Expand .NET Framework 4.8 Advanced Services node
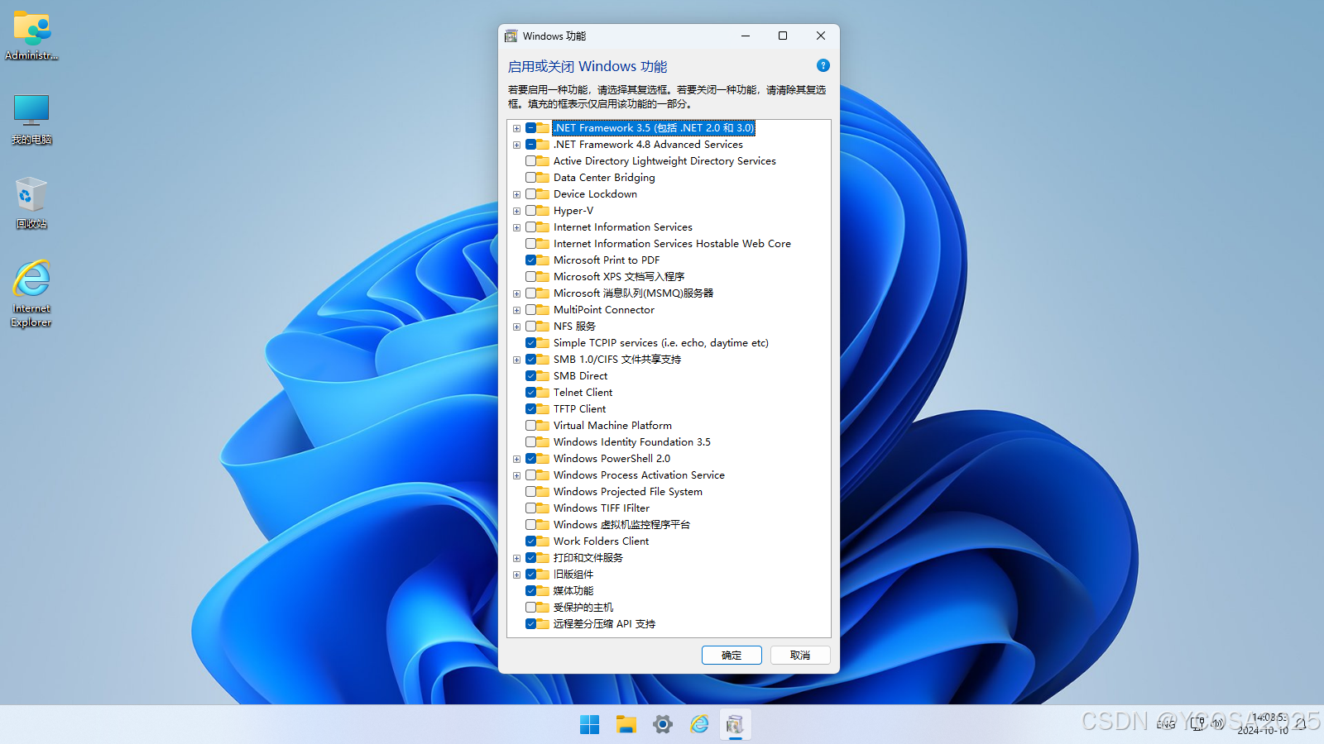1324x744 pixels. (x=516, y=145)
